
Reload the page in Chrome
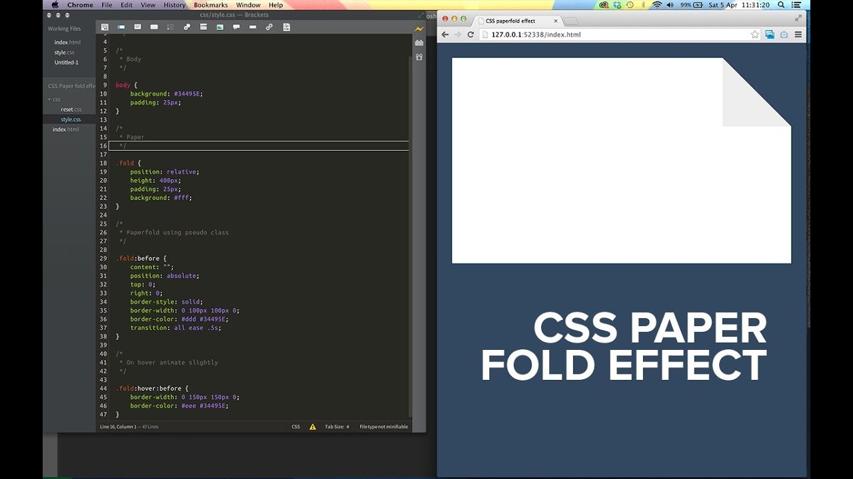[470, 35]
